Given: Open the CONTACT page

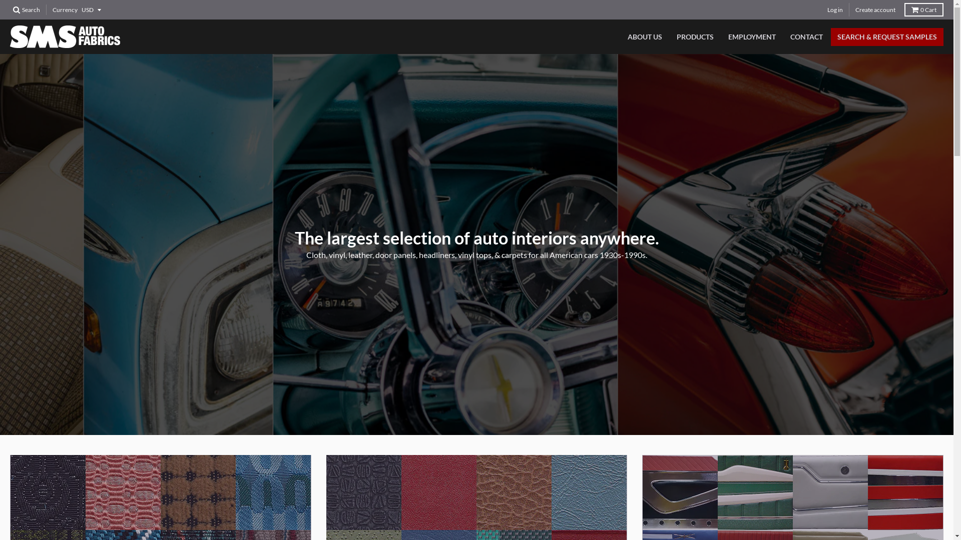Looking at the screenshot, I should point(806,37).
